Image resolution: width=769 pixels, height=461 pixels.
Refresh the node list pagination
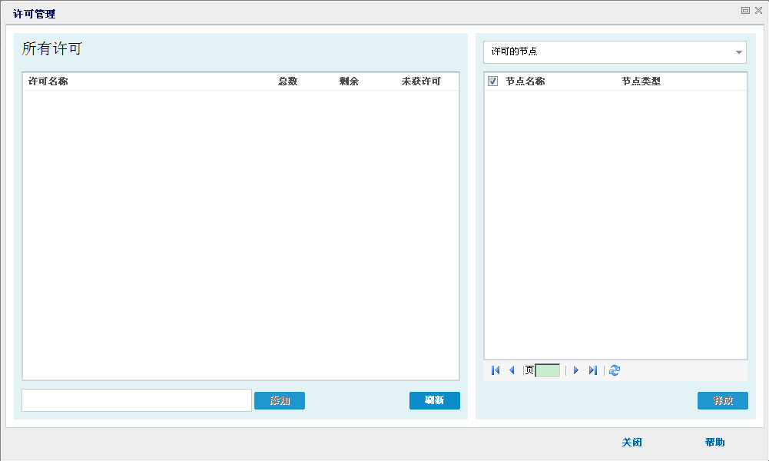pyautogui.click(x=615, y=370)
